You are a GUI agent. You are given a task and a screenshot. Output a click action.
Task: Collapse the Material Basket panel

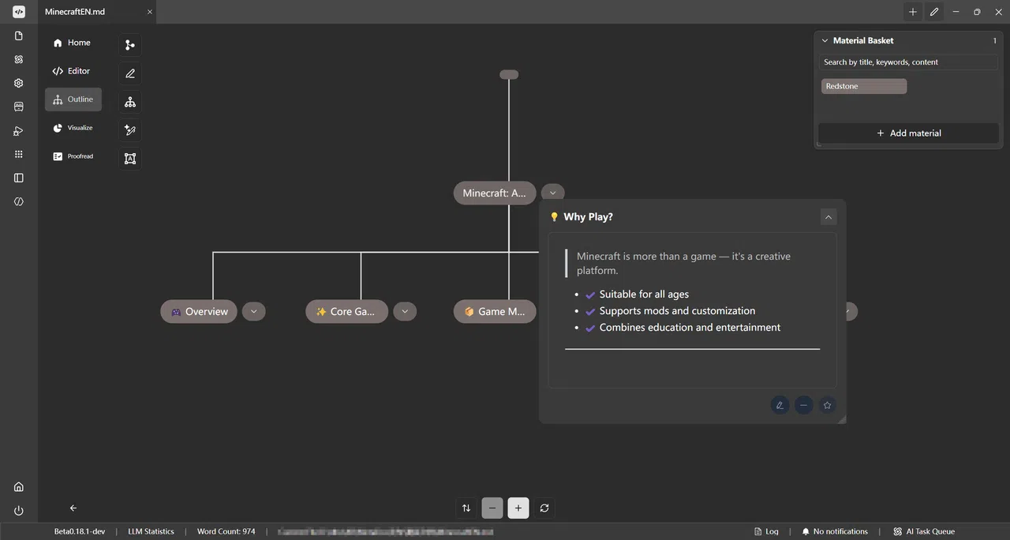825,40
